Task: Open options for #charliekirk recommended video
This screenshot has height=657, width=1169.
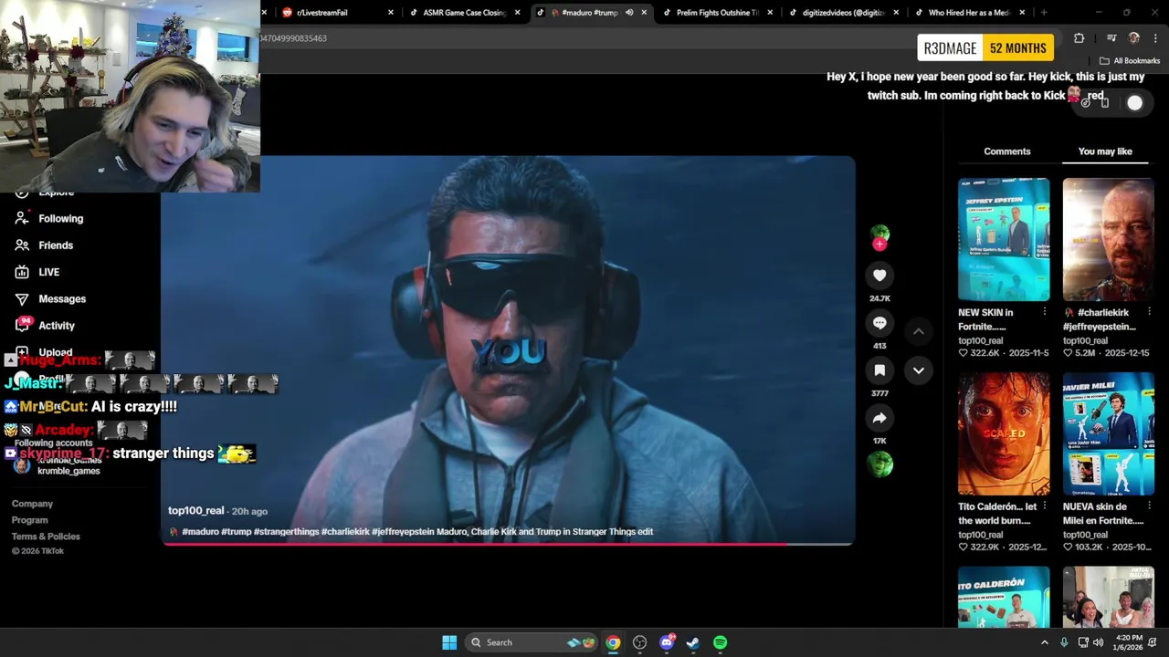Action: coord(1149,312)
